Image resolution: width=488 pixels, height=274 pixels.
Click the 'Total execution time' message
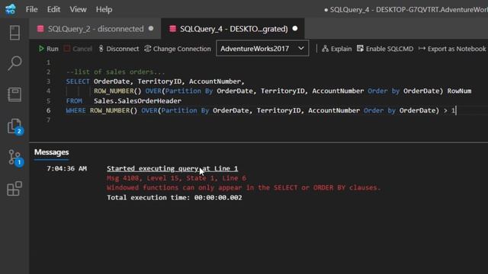pos(175,198)
